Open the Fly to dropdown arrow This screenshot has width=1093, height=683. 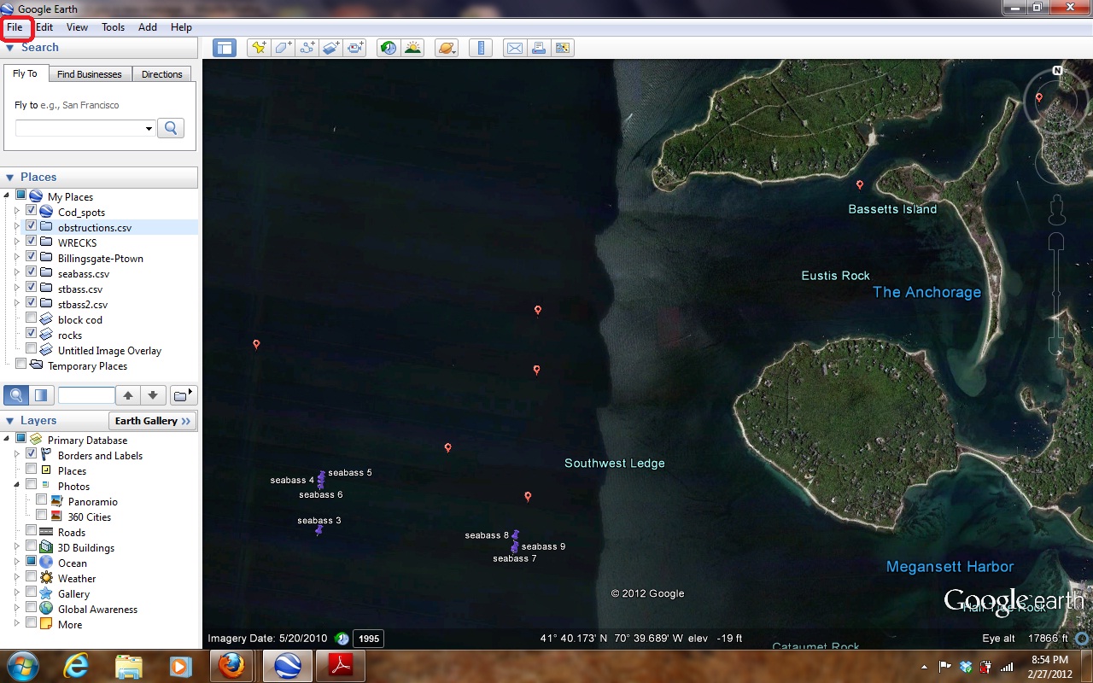pyautogui.click(x=149, y=128)
